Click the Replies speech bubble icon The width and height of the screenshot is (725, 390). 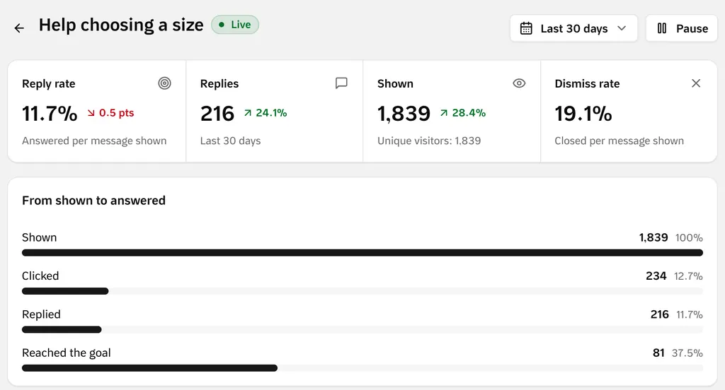[x=341, y=83]
